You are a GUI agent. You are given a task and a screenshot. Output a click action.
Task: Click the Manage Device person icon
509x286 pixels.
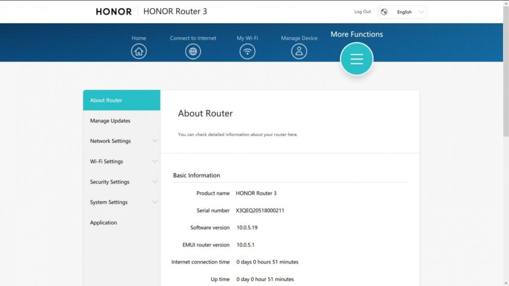tap(299, 50)
